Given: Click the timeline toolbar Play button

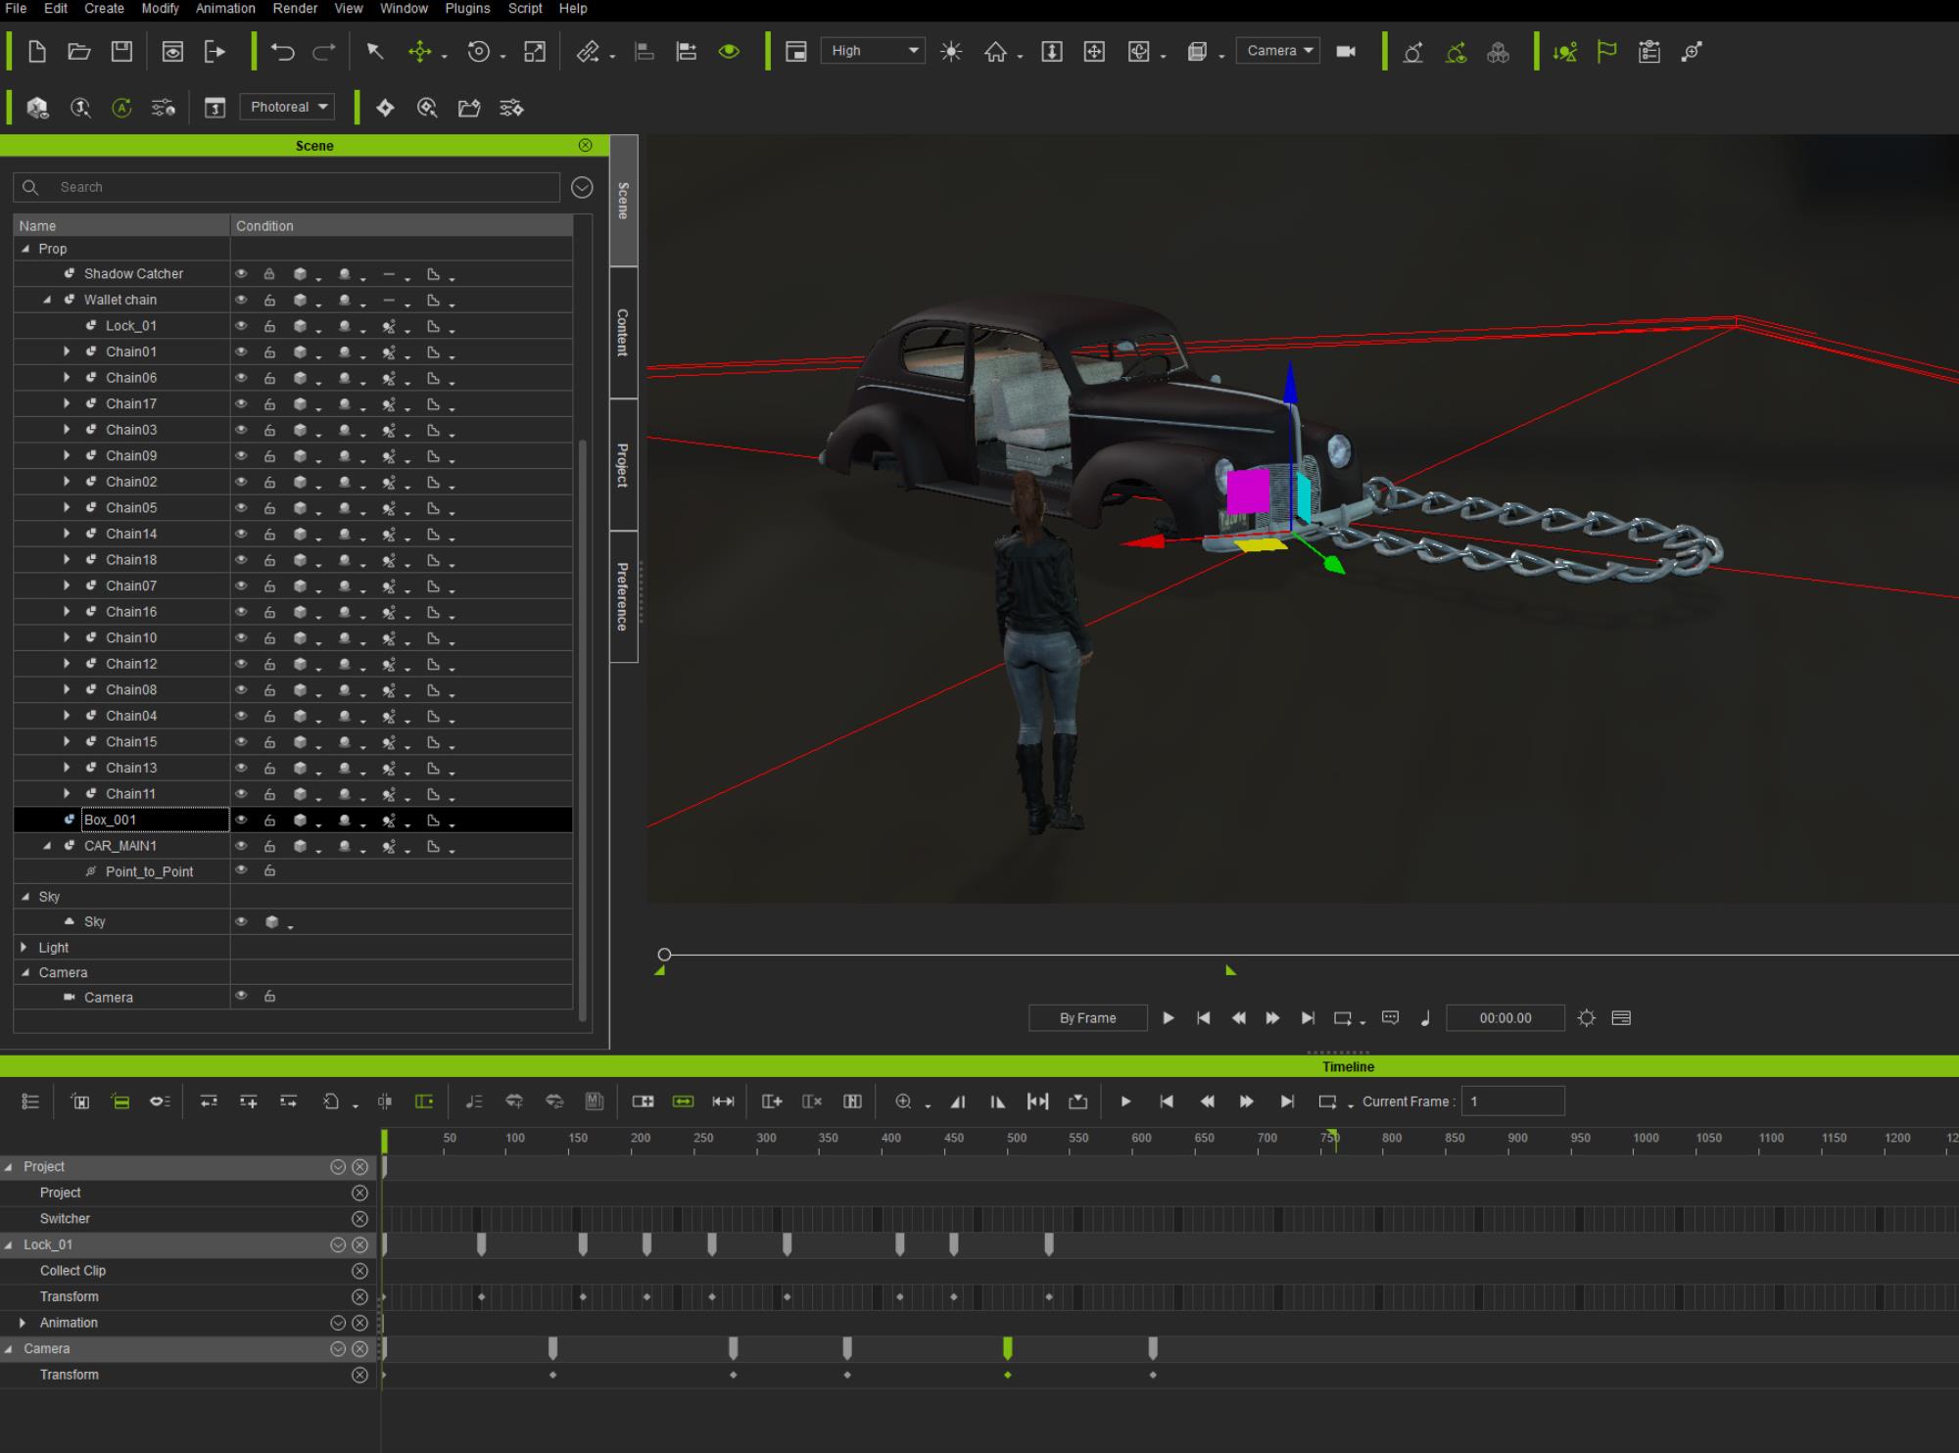Looking at the screenshot, I should (1125, 1101).
